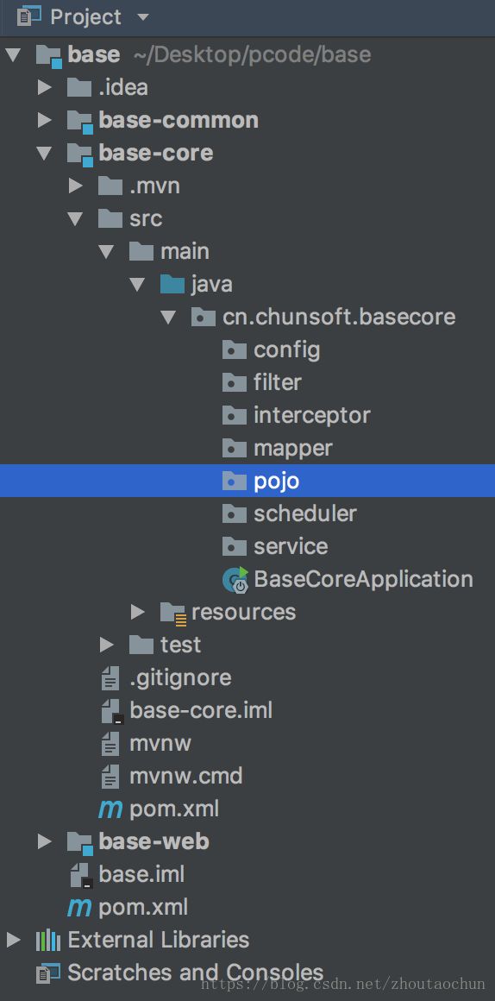495x1001 pixels.
Task: Click the java source root folder icon
Action: [172, 284]
